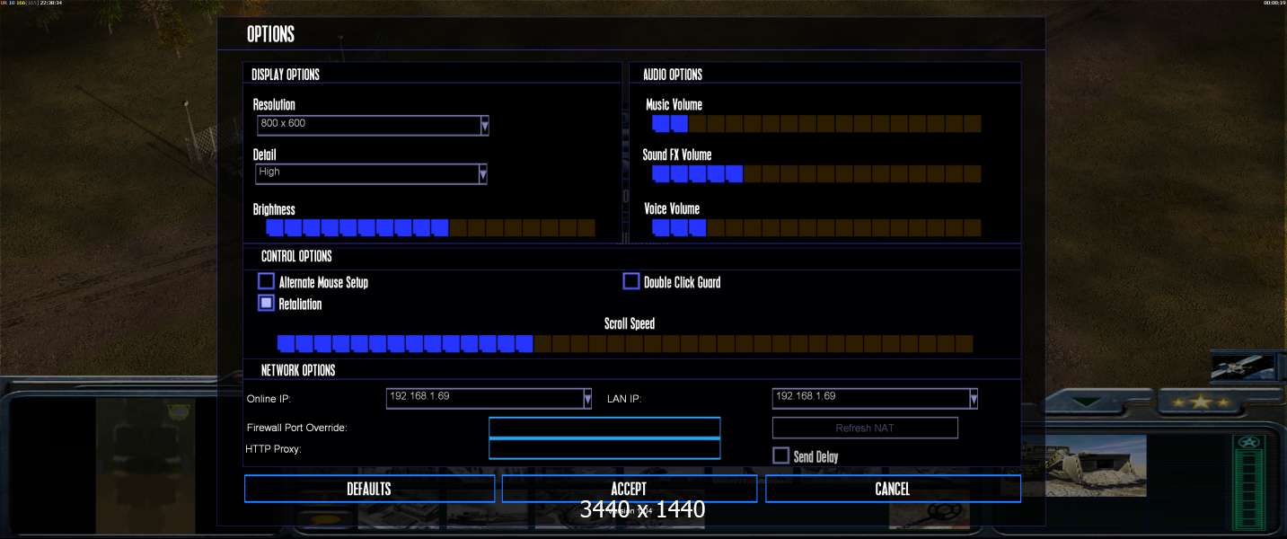Screen dimensions: 1287x539
Task: Uncheck the Retaliation checkbox
Action: pos(266,303)
